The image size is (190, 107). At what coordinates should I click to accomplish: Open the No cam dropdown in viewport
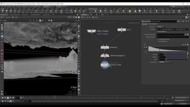(x=74, y=23)
